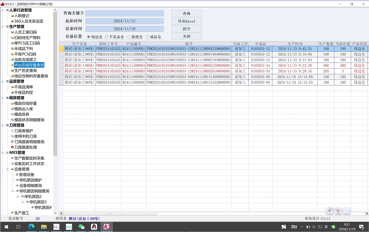
Task: Click the icon beside 模具出入库
Action: click(12, 109)
